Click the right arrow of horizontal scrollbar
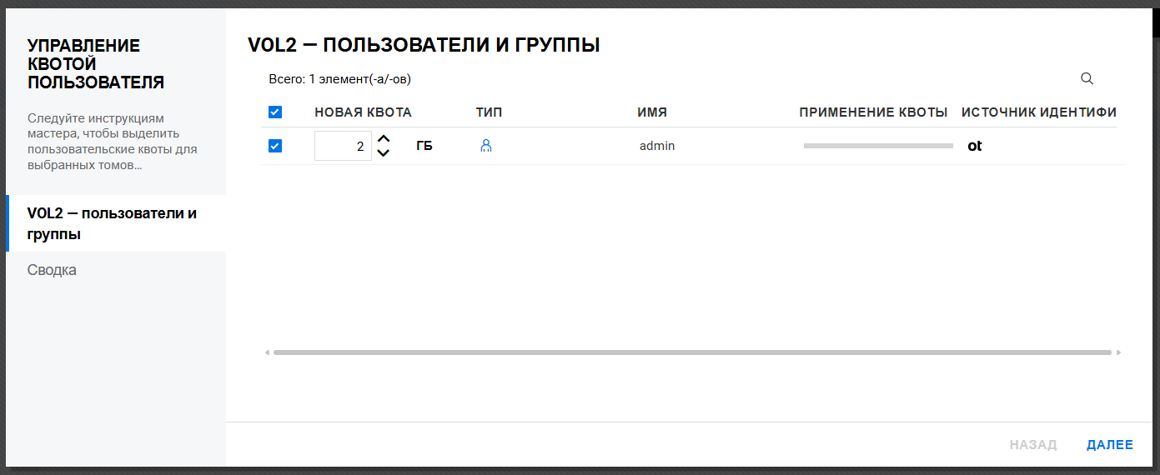Screen dimensions: 1160x475 pyautogui.click(x=1118, y=352)
